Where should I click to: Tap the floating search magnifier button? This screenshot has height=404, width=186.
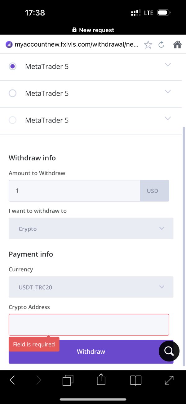point(169,351)
